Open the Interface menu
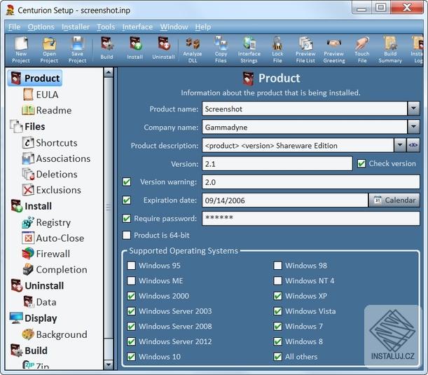Viewport: 428px width, 375px height. (137, 27)
